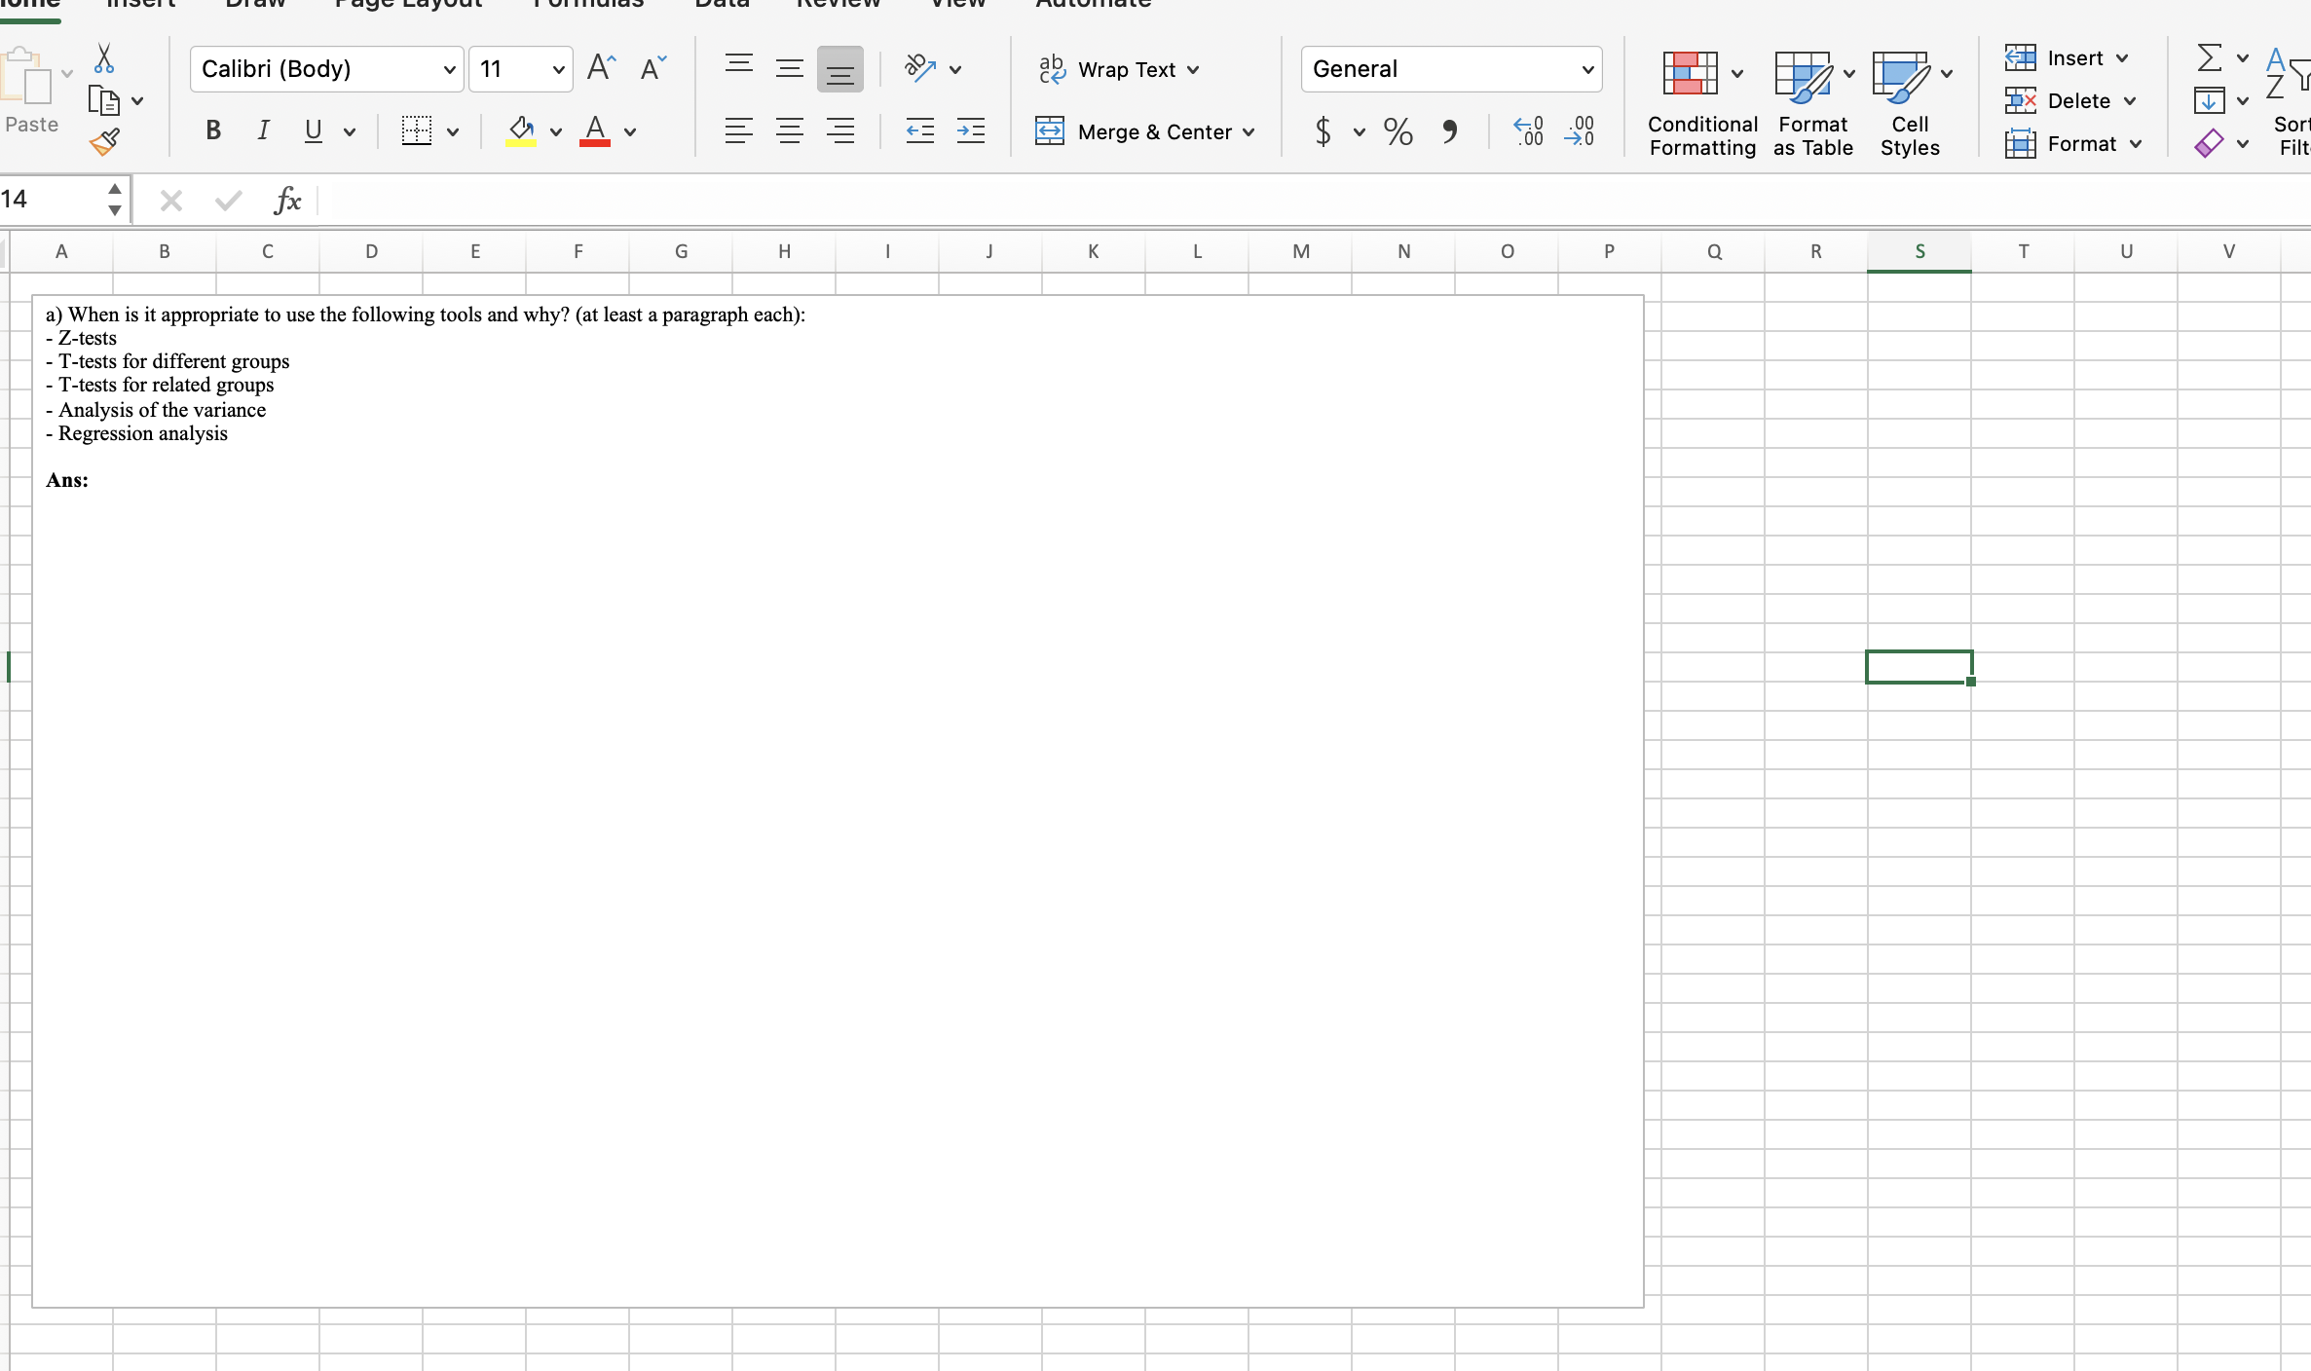Screen dimensions: 2311x1371
Task: Click the Center text alignment icon
Action: point(789,131)
